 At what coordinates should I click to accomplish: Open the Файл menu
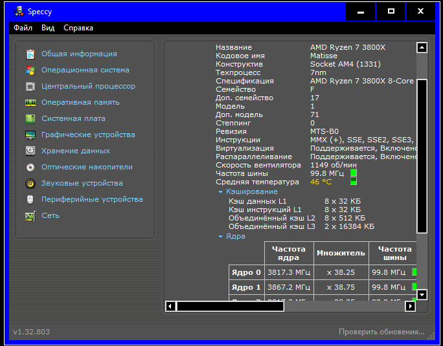(x=23, y=28)
